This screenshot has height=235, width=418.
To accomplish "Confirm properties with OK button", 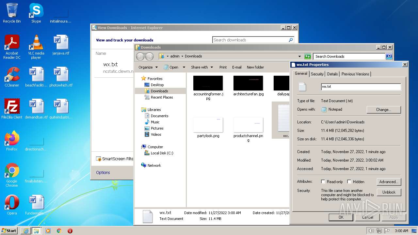I will point(341,217).
